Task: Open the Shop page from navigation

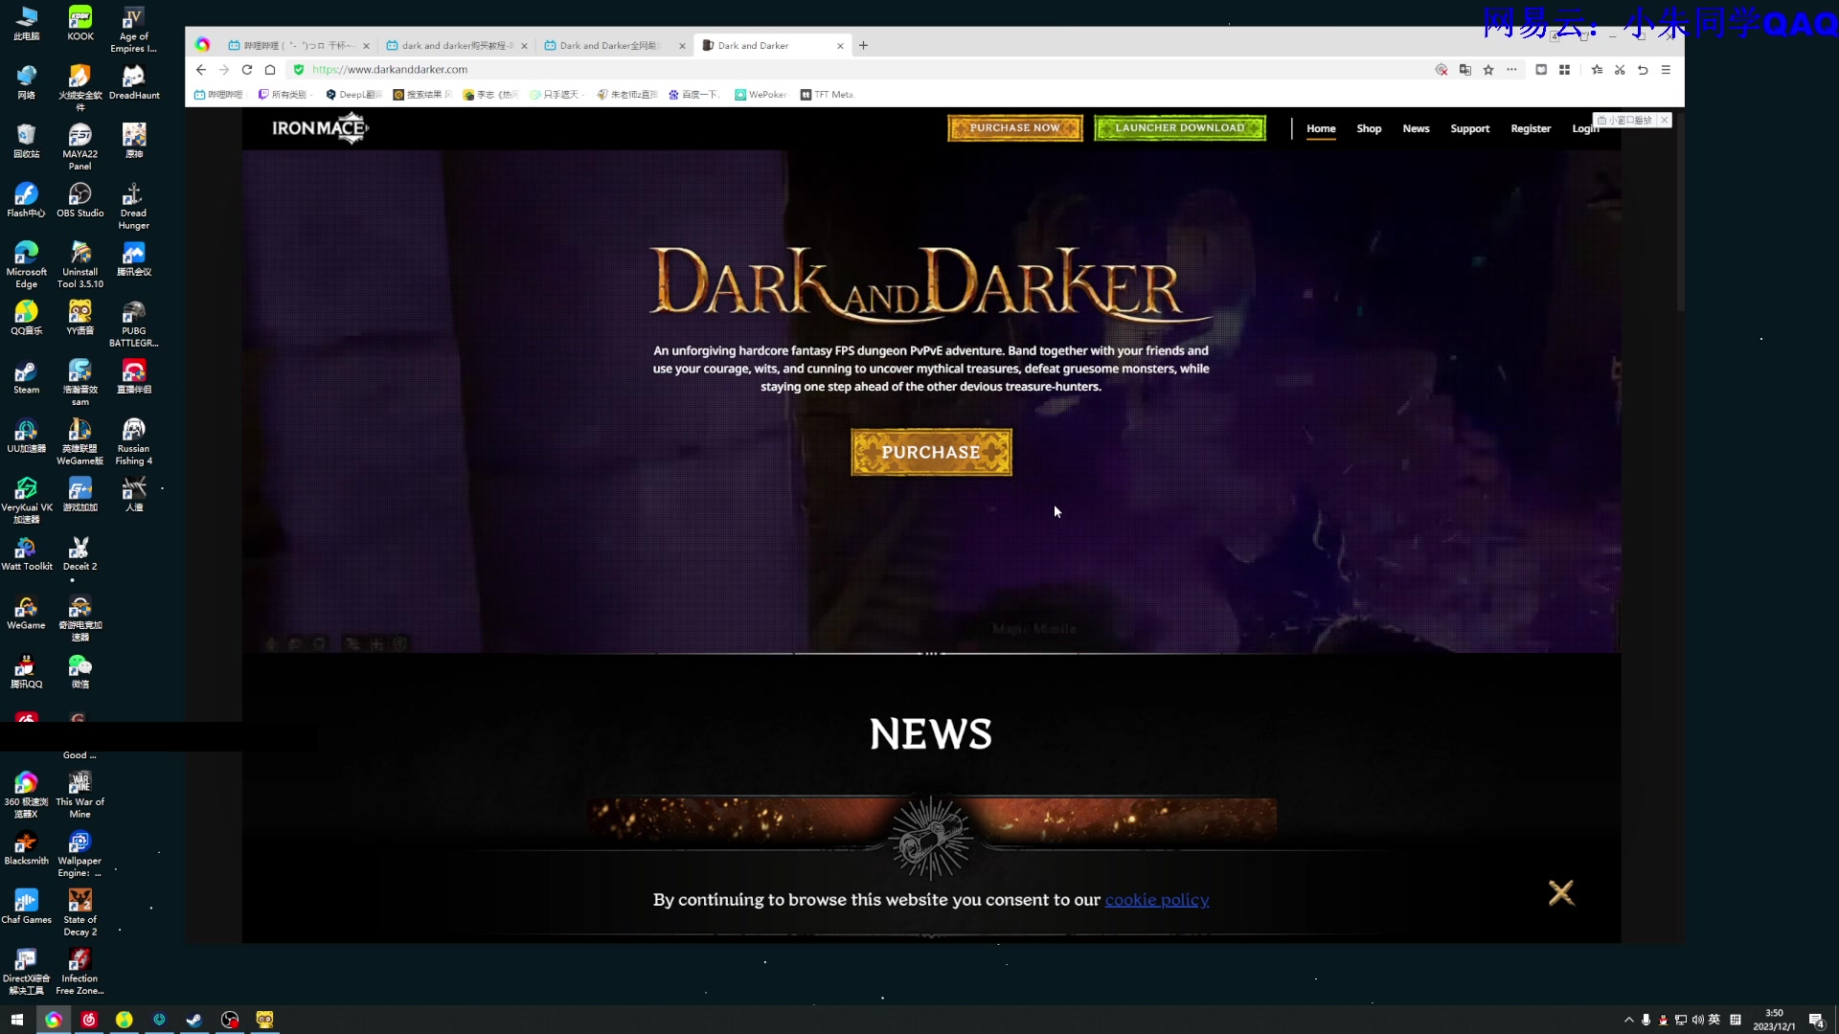Action: click(1369, 128)
